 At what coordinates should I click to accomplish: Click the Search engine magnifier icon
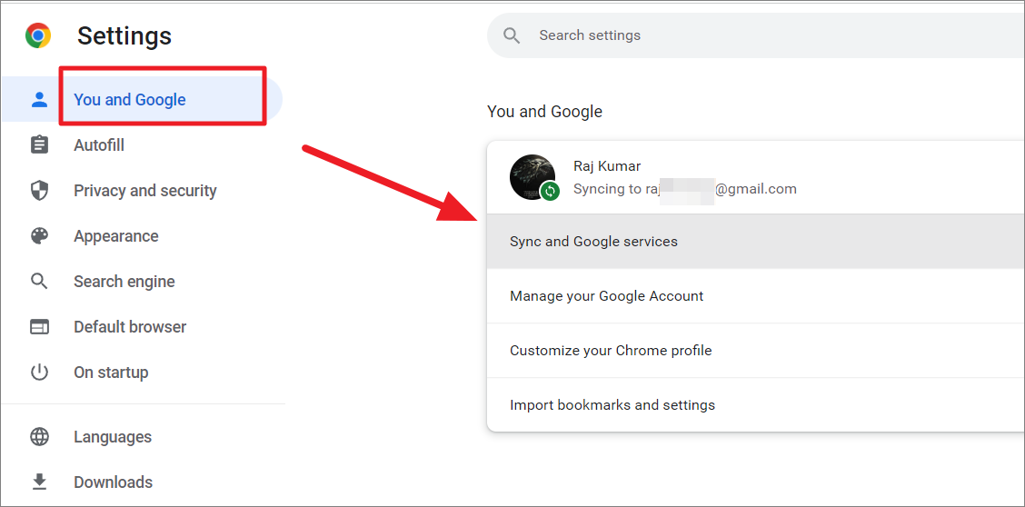(x=40, y=282)
